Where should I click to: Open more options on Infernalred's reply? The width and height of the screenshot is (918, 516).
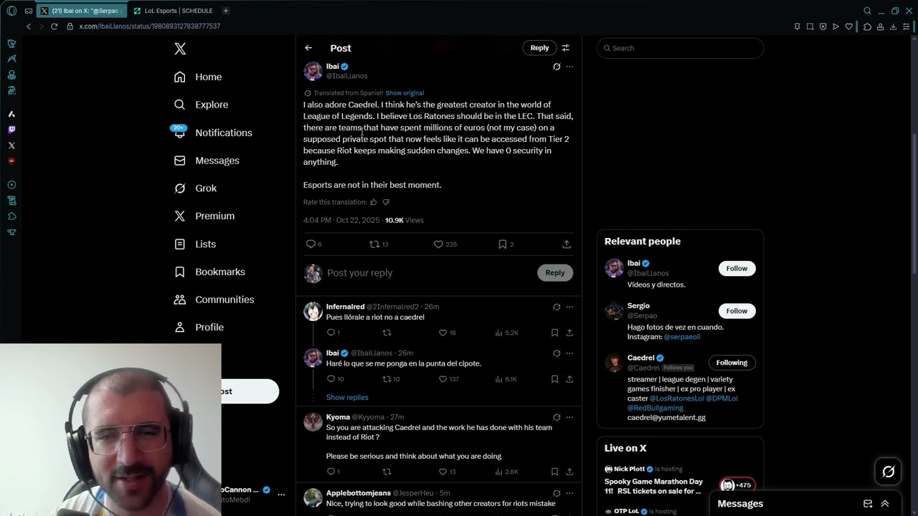click(x=569, y=307)
